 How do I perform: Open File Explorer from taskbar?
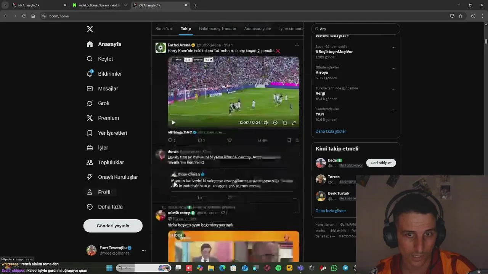[x=211, y=268]
